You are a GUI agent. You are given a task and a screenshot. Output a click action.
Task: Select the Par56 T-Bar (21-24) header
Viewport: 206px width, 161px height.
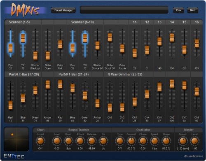pyautogui.click(x=74, y=75)
